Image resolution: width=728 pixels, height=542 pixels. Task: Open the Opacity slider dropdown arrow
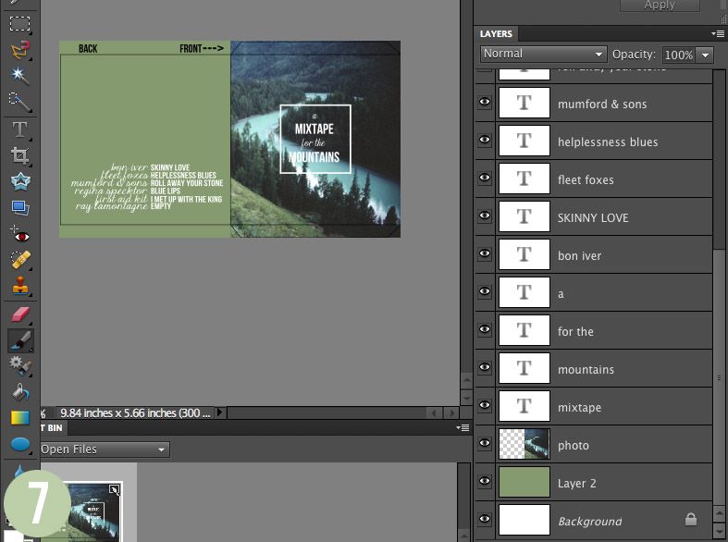click(705, 55)
